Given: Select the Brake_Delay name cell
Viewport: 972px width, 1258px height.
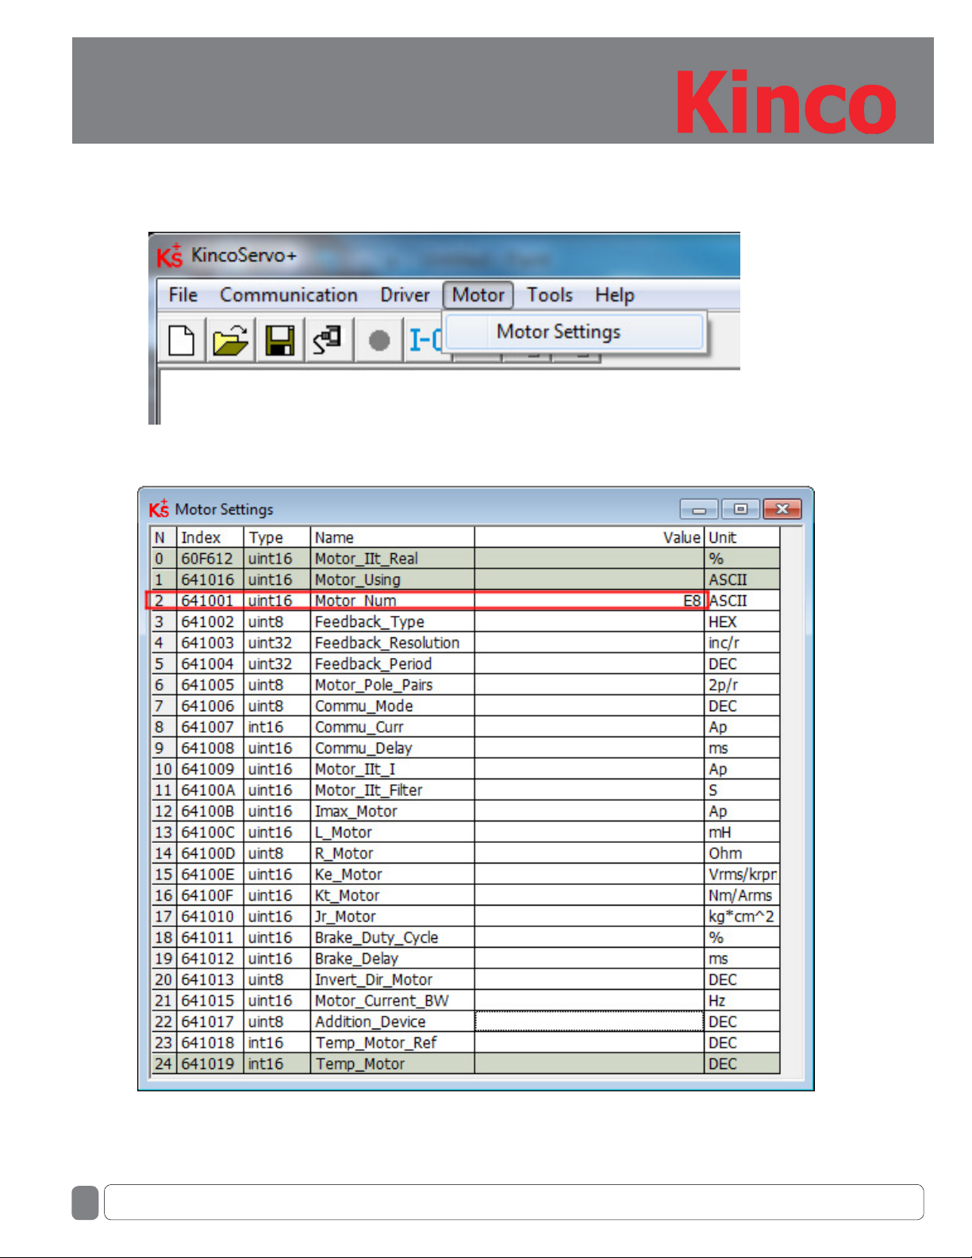Looking at the screenshot, I should (392, 958).
